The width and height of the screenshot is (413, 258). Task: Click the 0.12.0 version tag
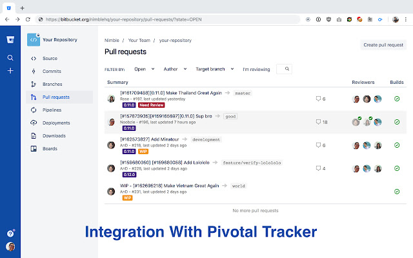point(129,175)
